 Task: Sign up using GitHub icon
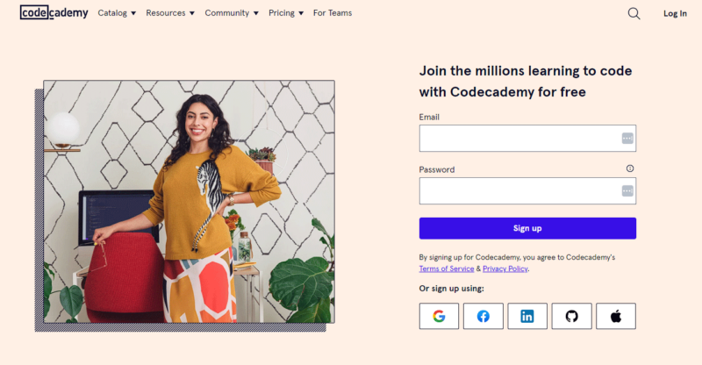[x=572, y=316]
